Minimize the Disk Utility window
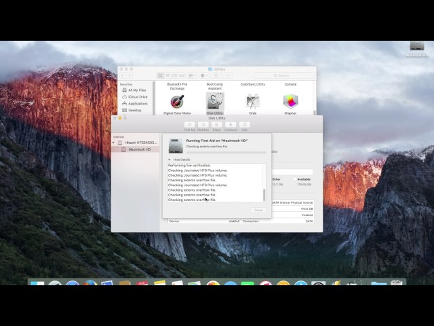This screenshot has width=434, height=326. [120, 118]
